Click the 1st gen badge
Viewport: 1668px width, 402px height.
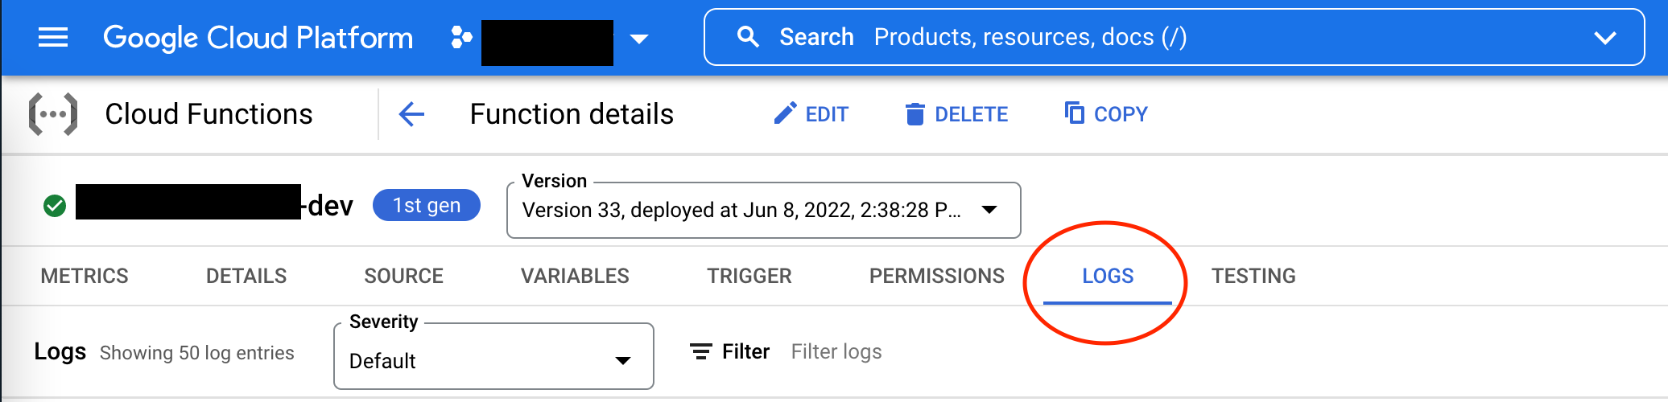[426, 206]
